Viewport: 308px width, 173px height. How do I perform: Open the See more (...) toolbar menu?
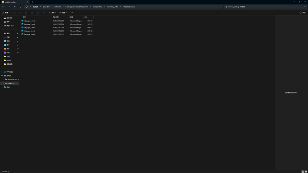72,13
